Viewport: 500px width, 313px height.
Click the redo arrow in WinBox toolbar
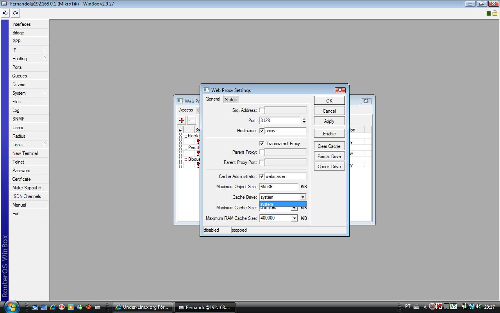(x=15, y=13)
